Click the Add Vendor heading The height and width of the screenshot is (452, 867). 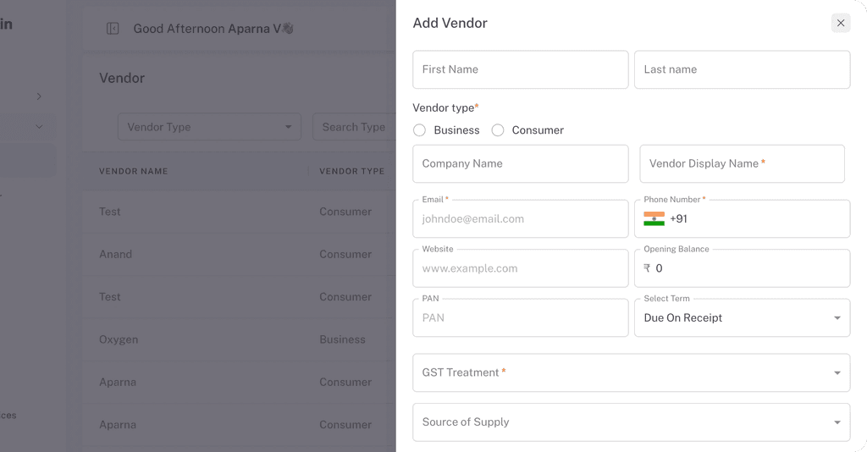coord(450,23)
